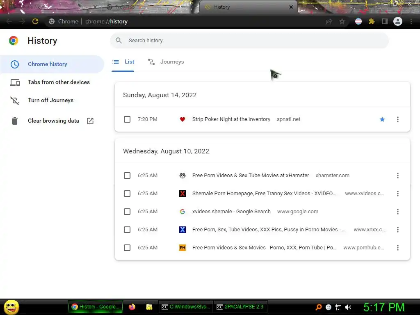
Task: Click the blue star on Strip Poker row
Action: point(382,119)
